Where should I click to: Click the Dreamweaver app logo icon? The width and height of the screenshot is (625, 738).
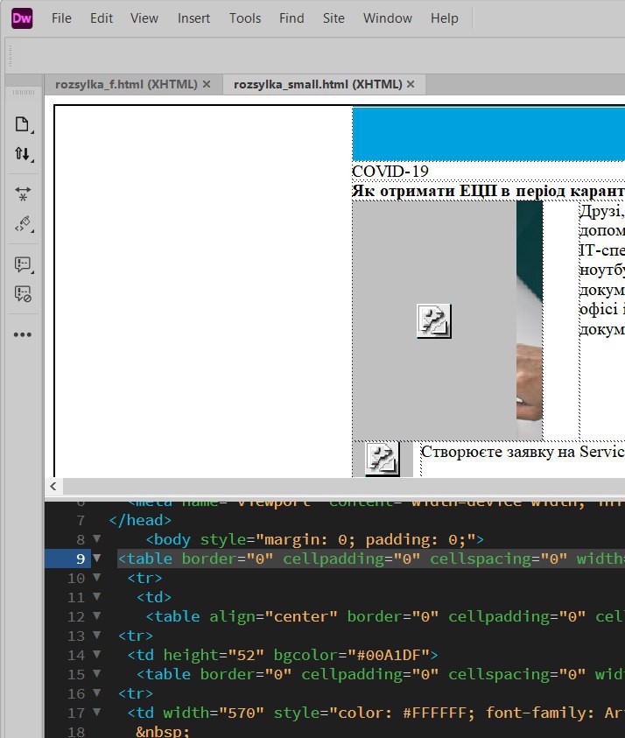(x=22, y=18)
